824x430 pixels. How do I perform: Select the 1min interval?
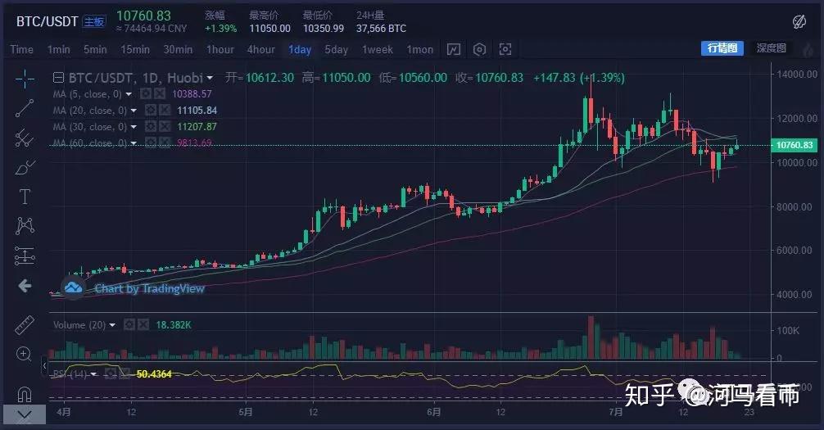click(x=58, y=49)
